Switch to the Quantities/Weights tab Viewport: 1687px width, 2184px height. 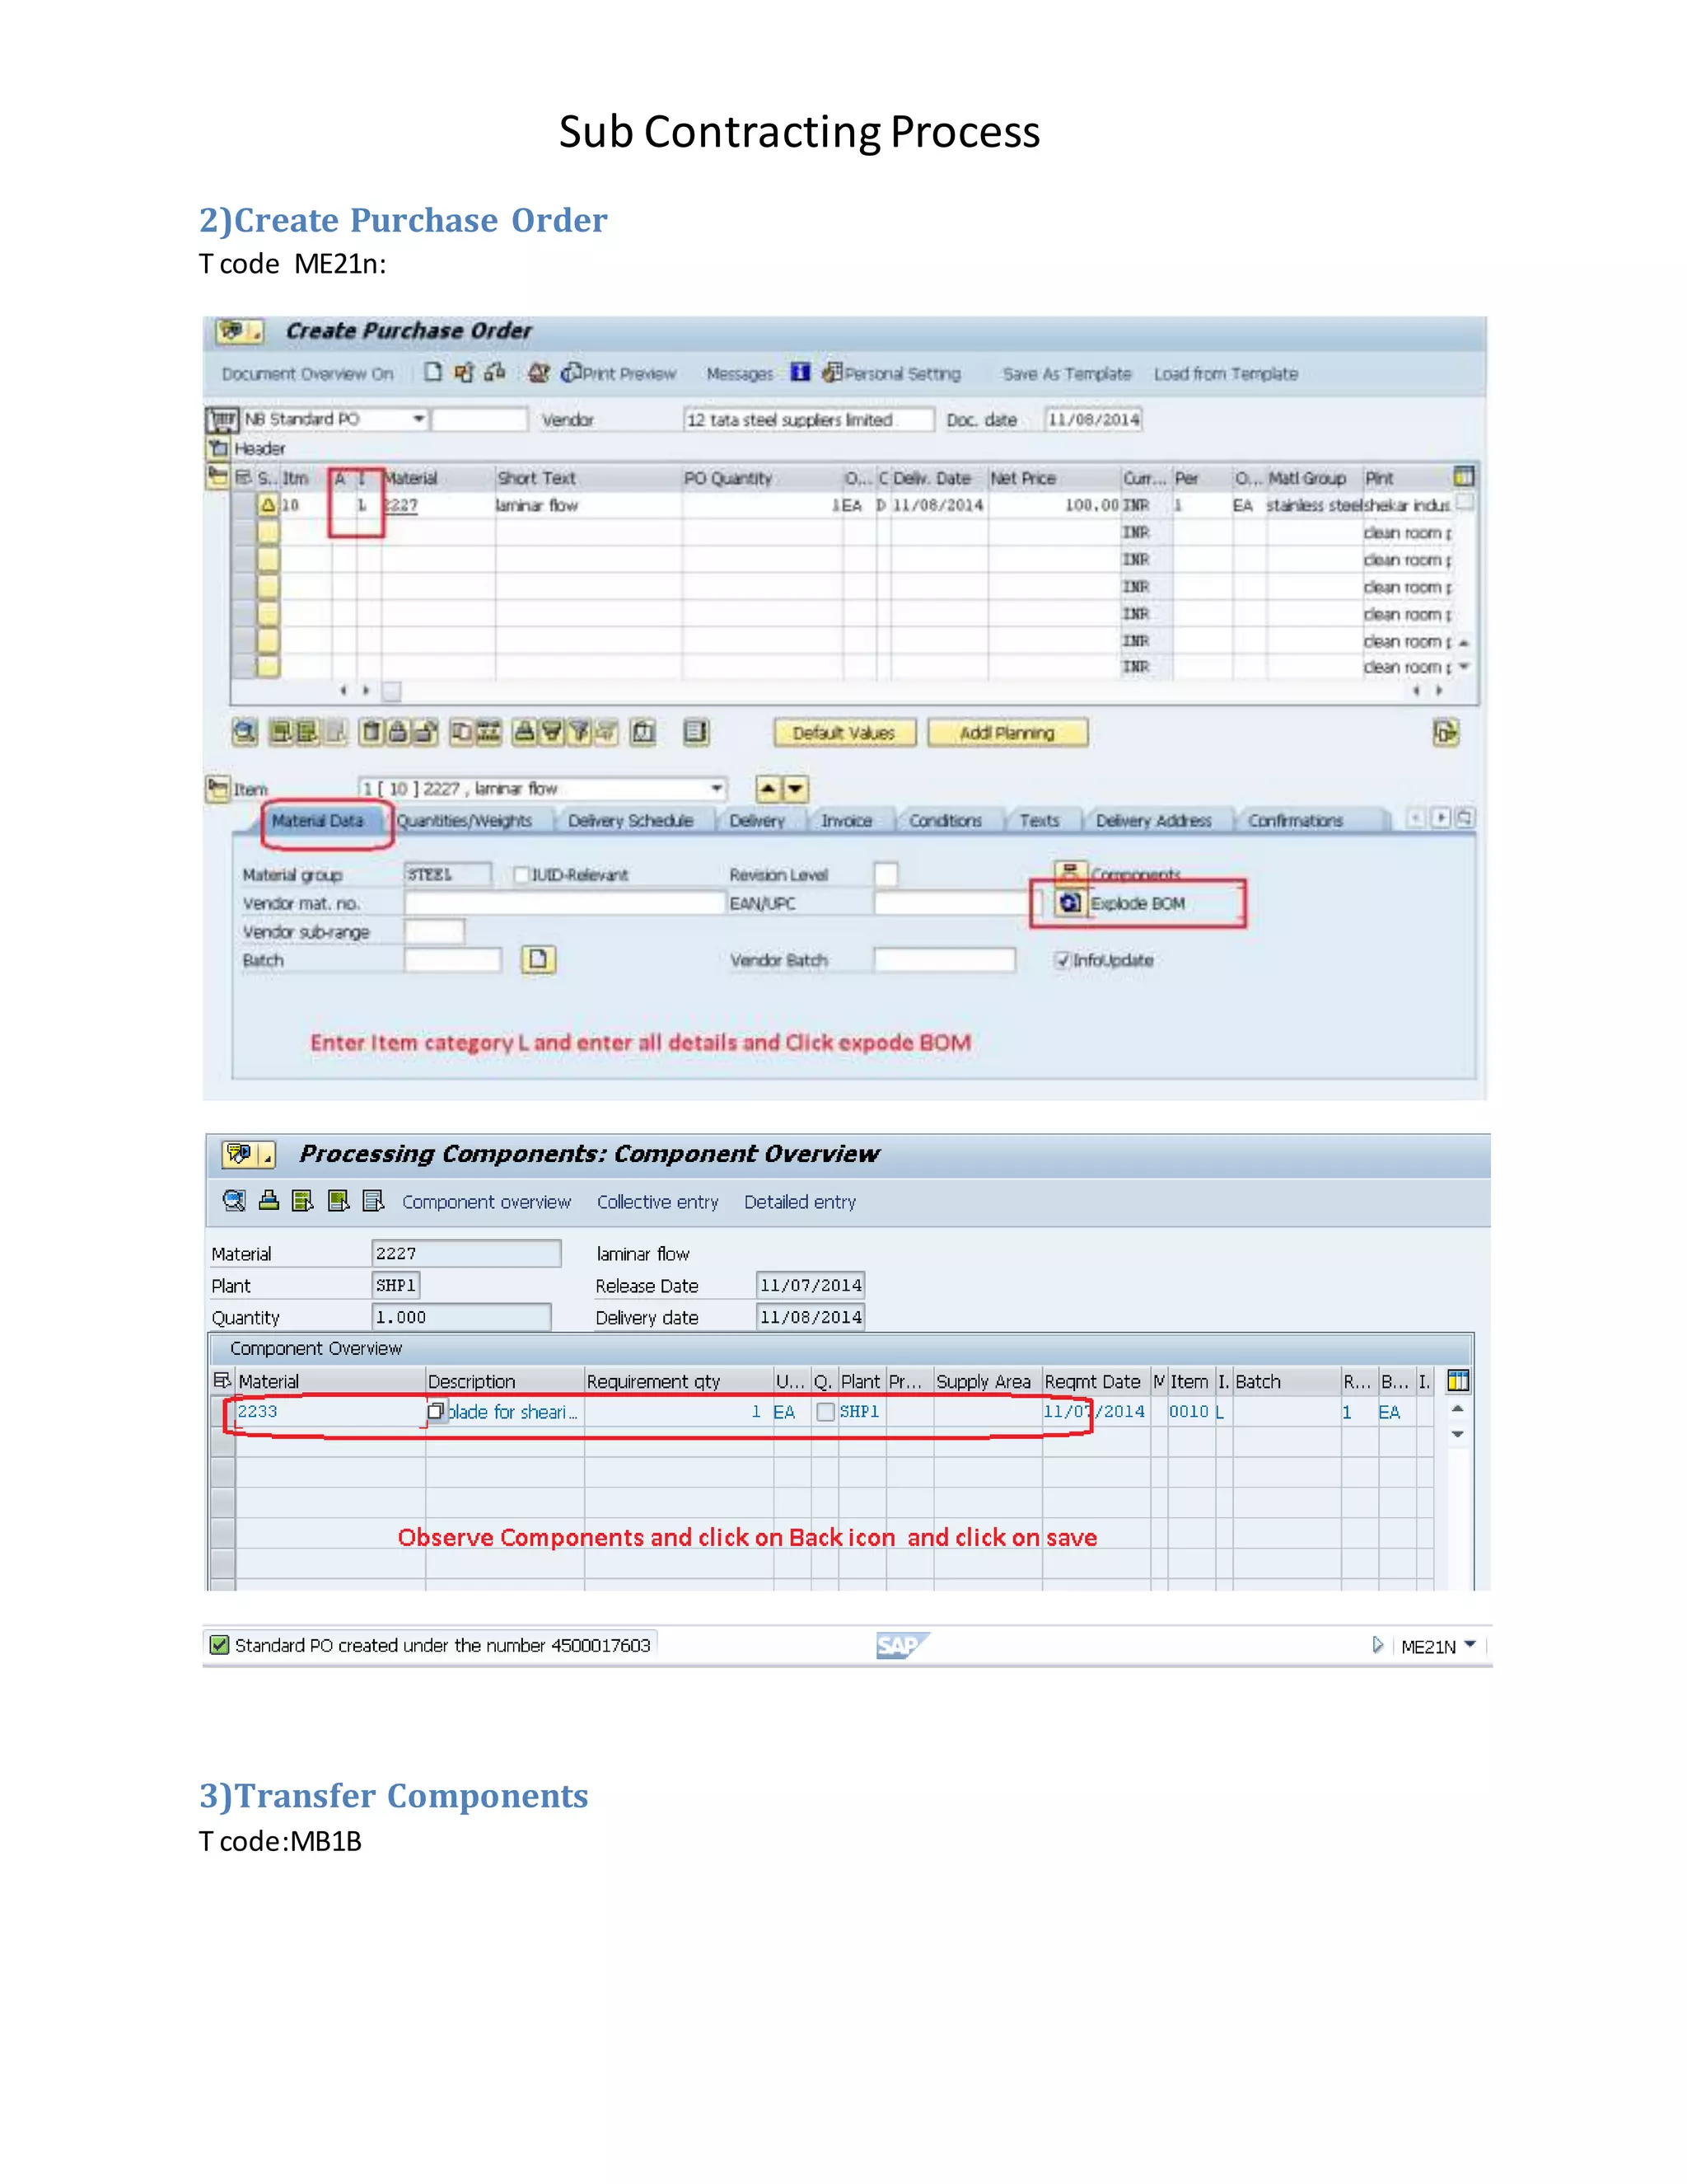[465, 821]
